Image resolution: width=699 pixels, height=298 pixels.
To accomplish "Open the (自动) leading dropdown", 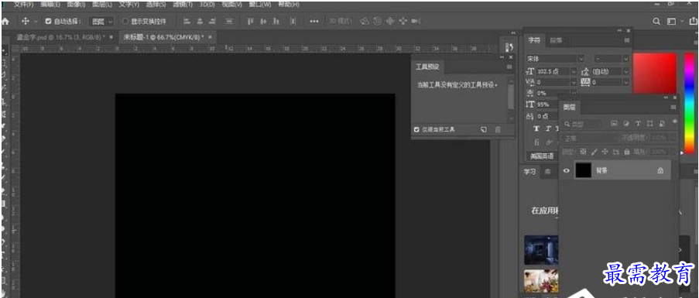I will pyautogui.click(x=626, y=71).
